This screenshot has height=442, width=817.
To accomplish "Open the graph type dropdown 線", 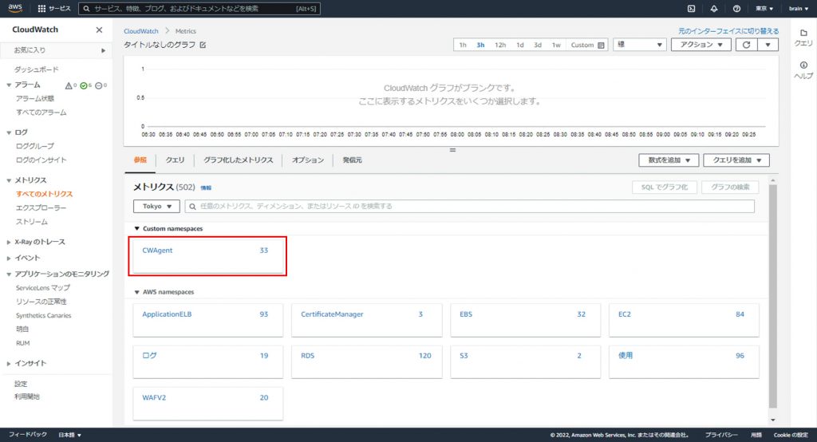I will [x=639, y=45].
